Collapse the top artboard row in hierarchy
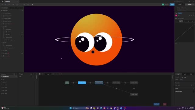 (x=2, y=11)
